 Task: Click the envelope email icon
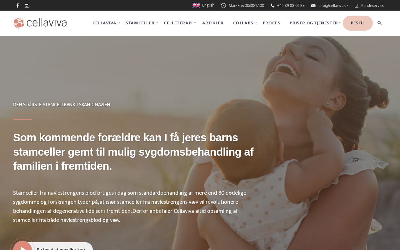pyautogui.click(x=313, y=6)
